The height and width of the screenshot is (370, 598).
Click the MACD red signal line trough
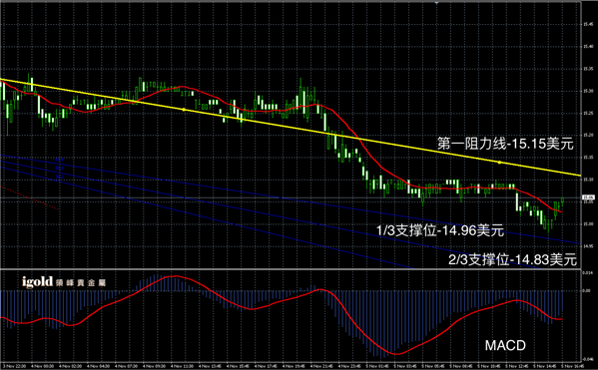(396, 354)
